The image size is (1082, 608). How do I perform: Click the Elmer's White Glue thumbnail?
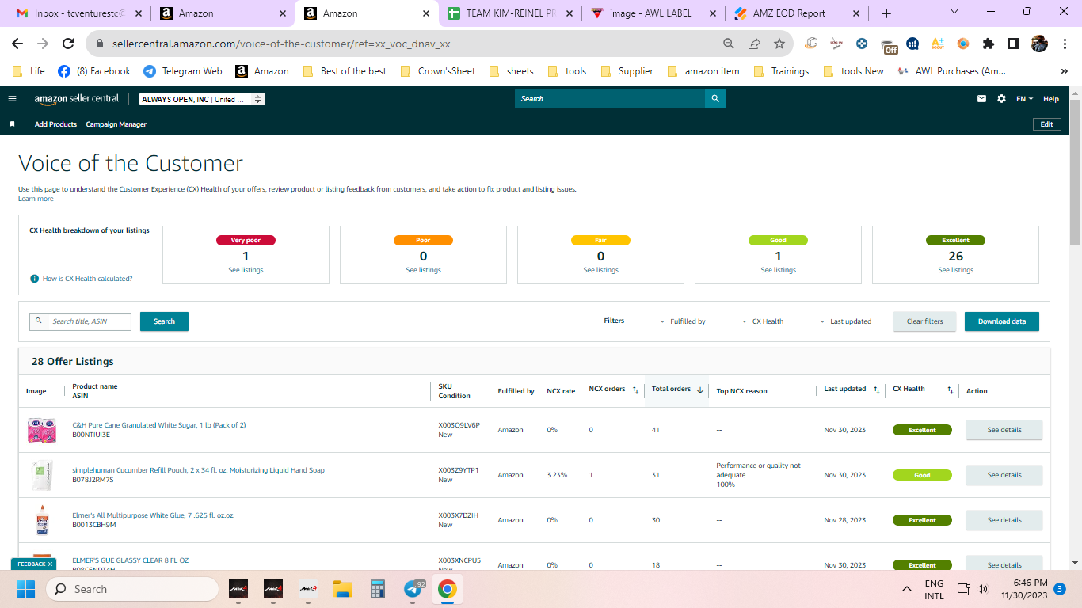42,520
